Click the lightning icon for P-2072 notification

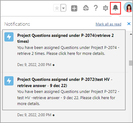pos(9,81)
